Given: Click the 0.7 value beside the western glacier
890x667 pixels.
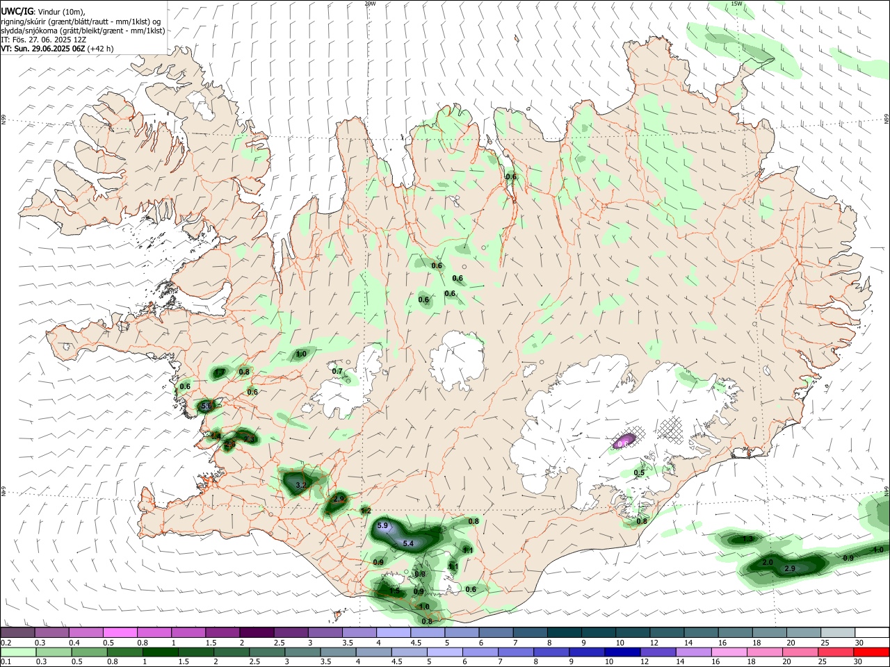Looking at the screenshot, I should pyautogui.click(x=337, y=372).
